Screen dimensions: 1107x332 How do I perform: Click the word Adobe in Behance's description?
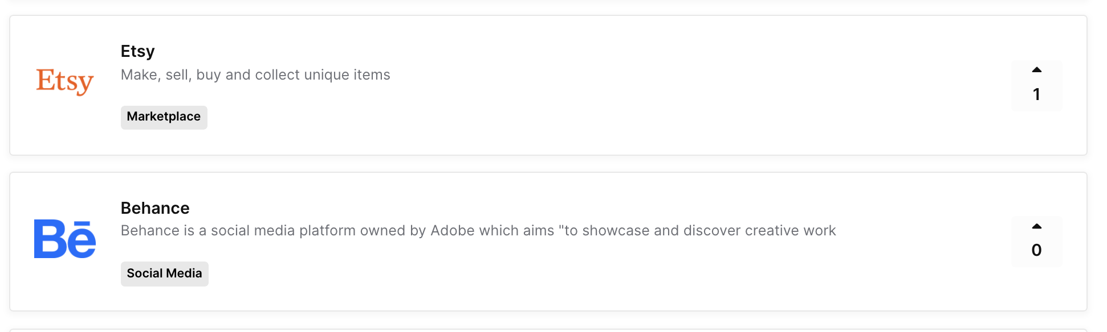click(x=453, y=231)
